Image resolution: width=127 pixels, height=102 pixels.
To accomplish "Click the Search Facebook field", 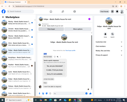I will coord(20,11).
